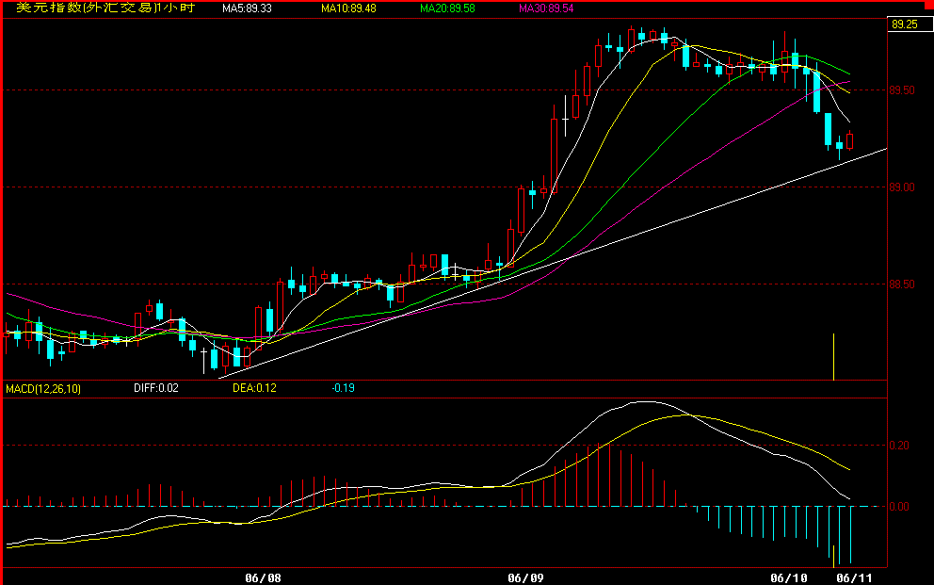Screen dimensions: 934x585
Task: Click the 88.50 price axis label
Action: click(x=902, y=284)
